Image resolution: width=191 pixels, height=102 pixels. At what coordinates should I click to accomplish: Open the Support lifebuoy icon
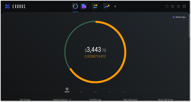click(173, 6)
